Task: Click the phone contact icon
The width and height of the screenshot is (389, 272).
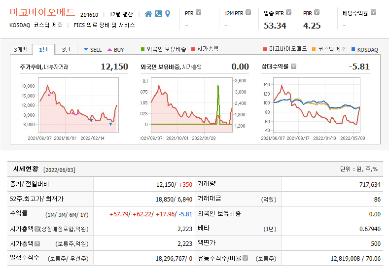Action: point(158,14)
